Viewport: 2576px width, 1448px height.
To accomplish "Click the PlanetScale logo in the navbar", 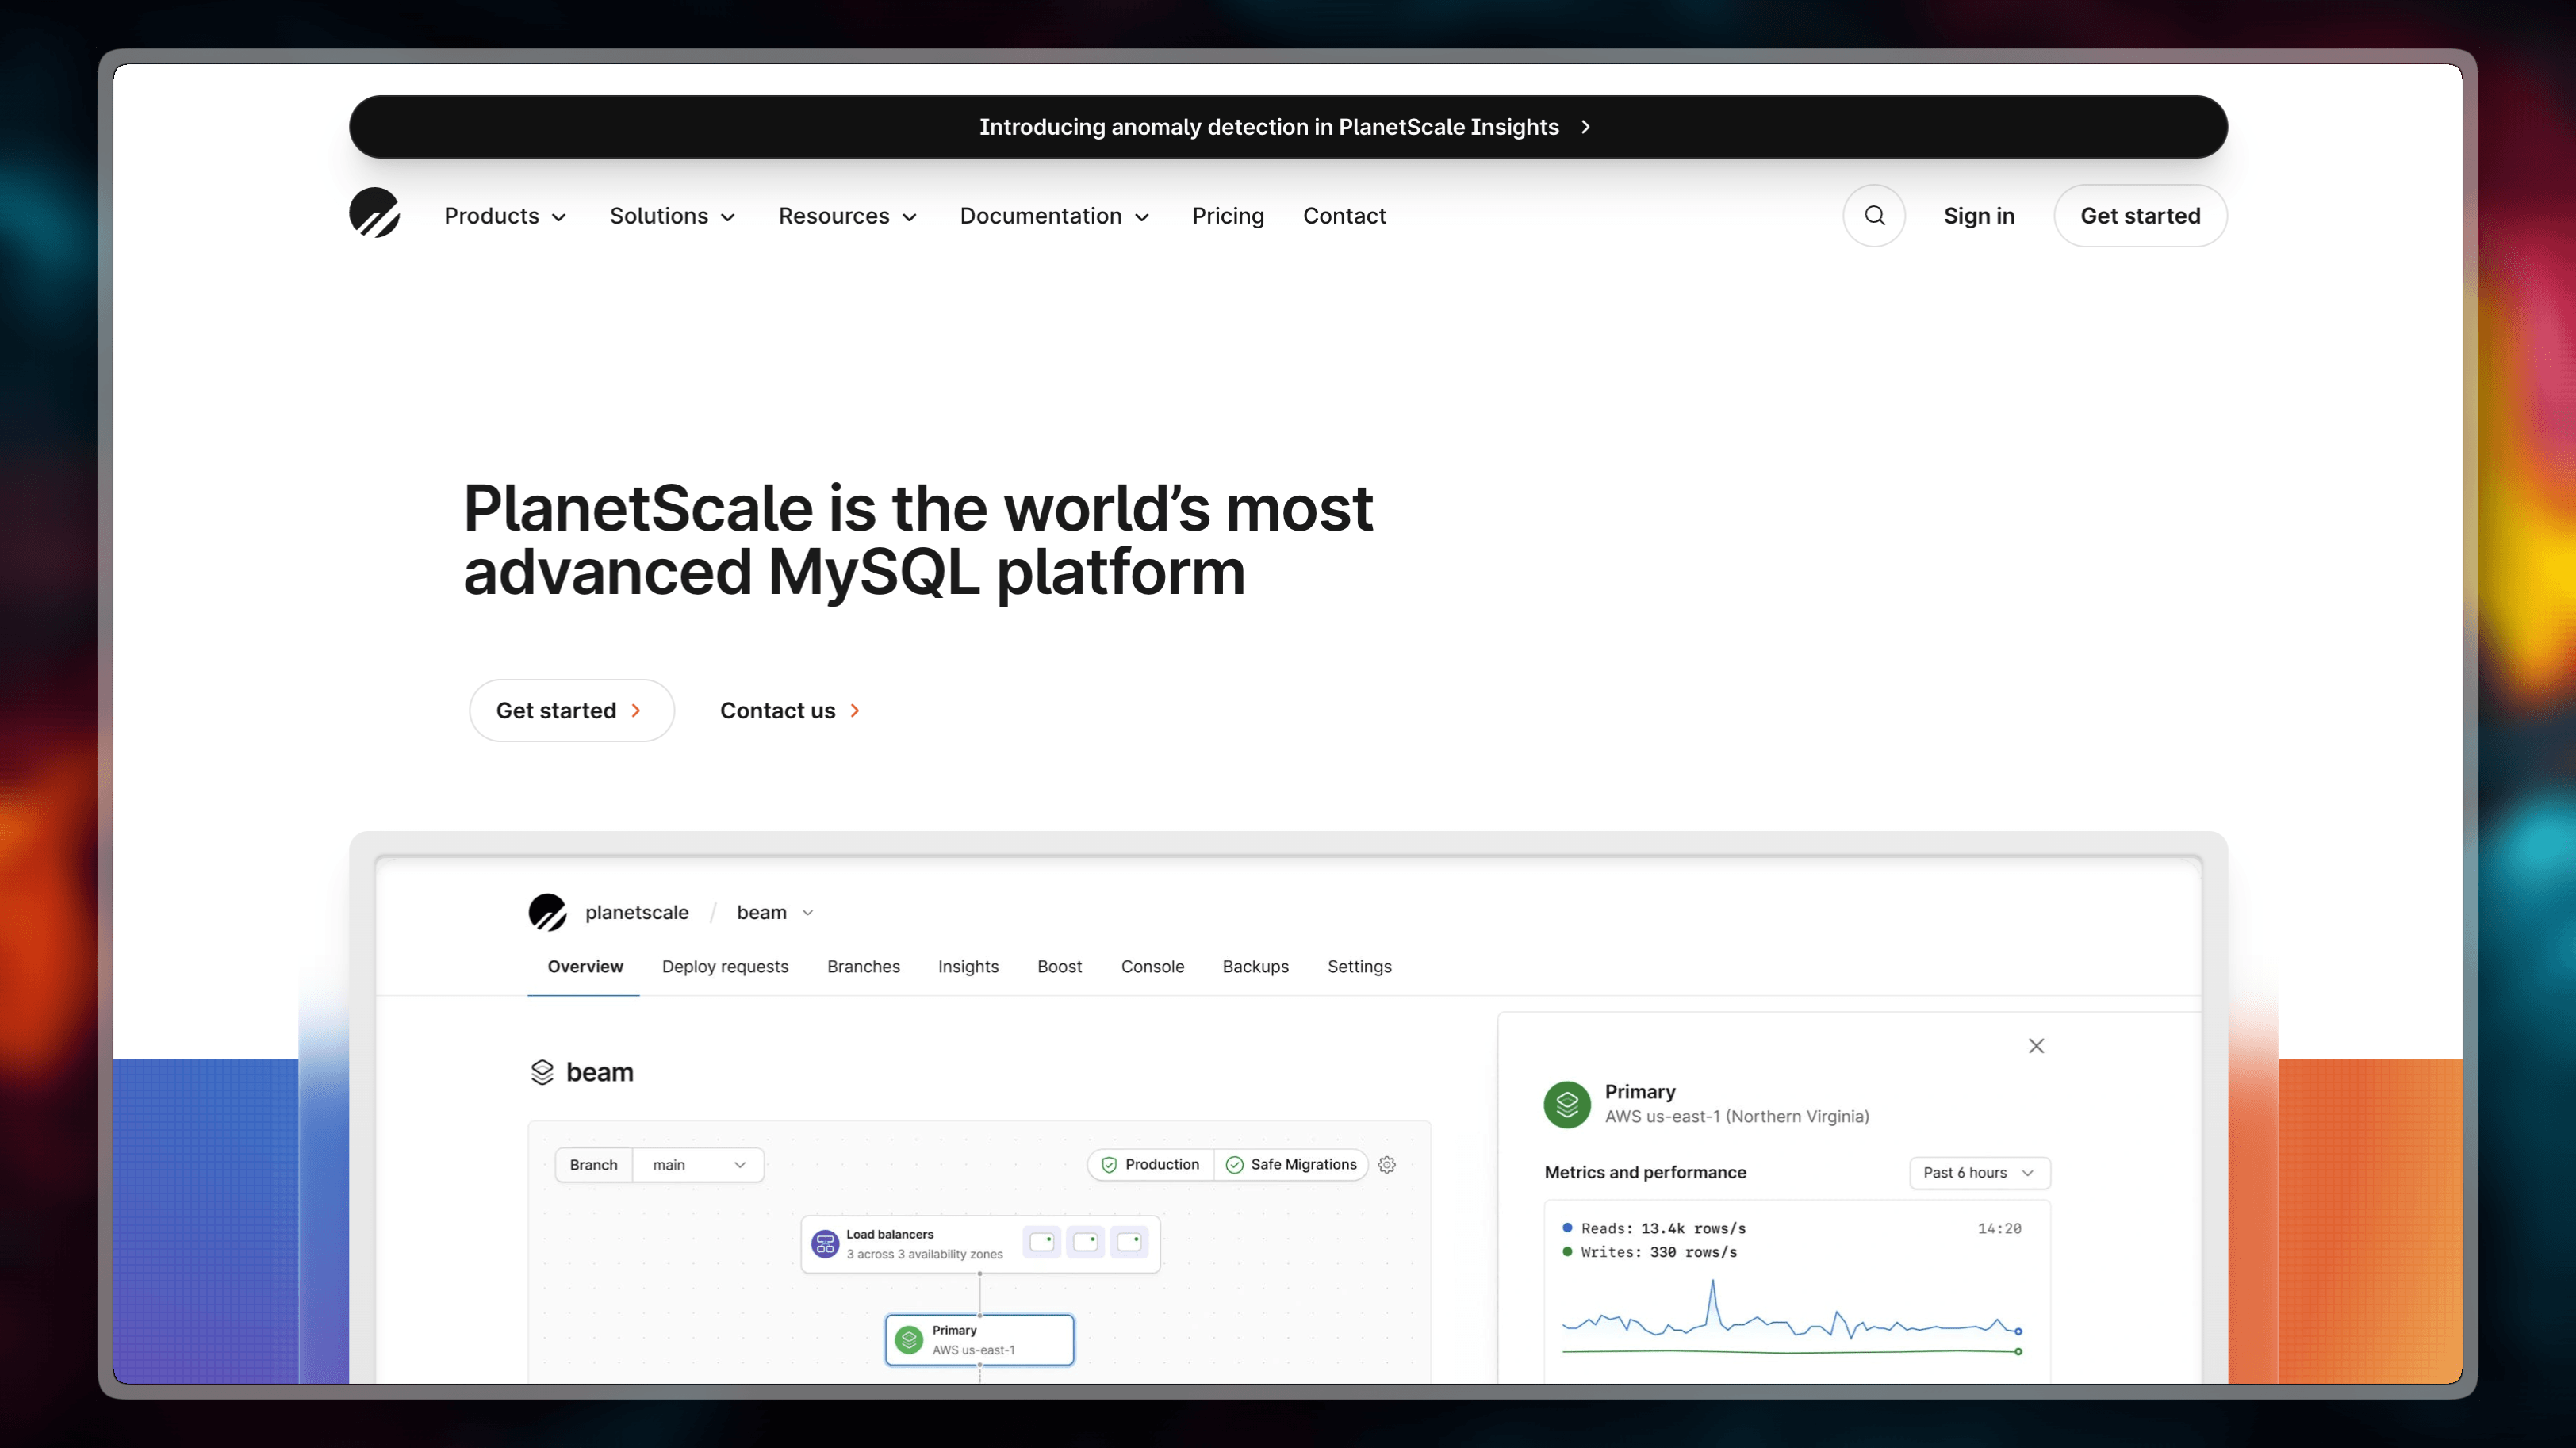I will (374, 213).
